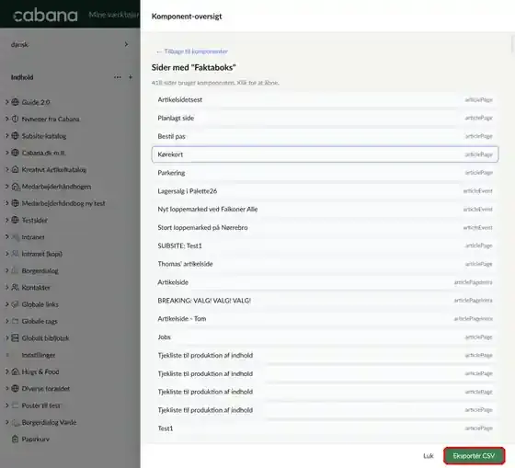Click the Nyheder fra Cabana icon
The image size is (515, 468).
pyautogui.click(x=15, y=119)
